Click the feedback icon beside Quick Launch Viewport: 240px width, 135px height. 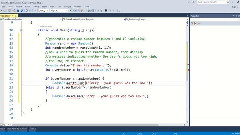(x=194, y=2)
